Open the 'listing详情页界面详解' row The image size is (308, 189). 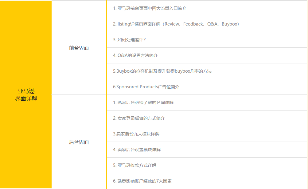click(x=207, y=24)
